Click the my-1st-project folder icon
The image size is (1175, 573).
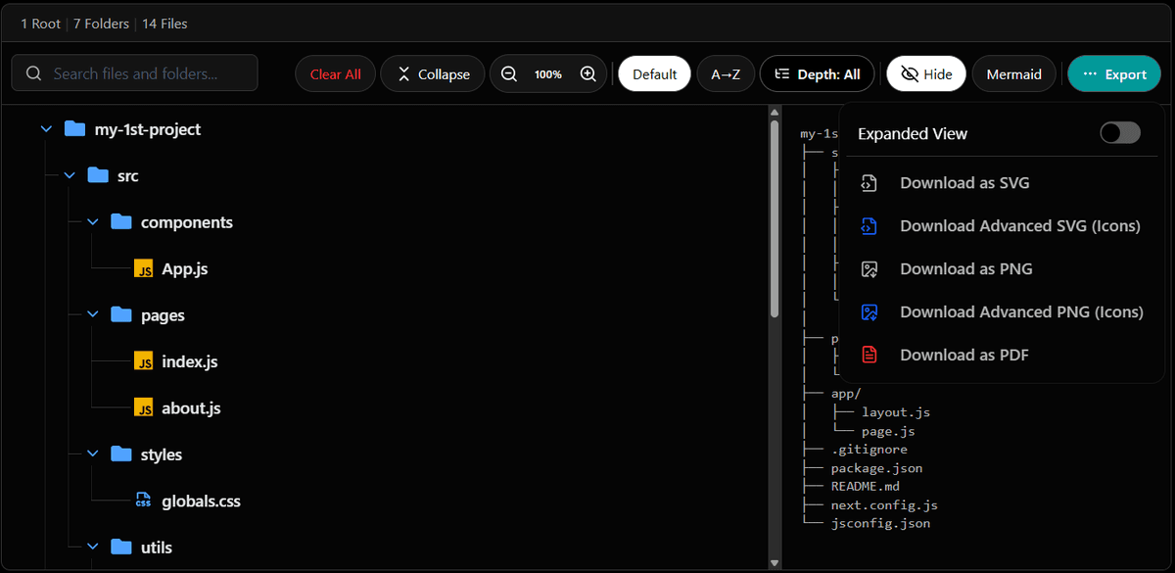pyautogui.click(x=74, y=128)
